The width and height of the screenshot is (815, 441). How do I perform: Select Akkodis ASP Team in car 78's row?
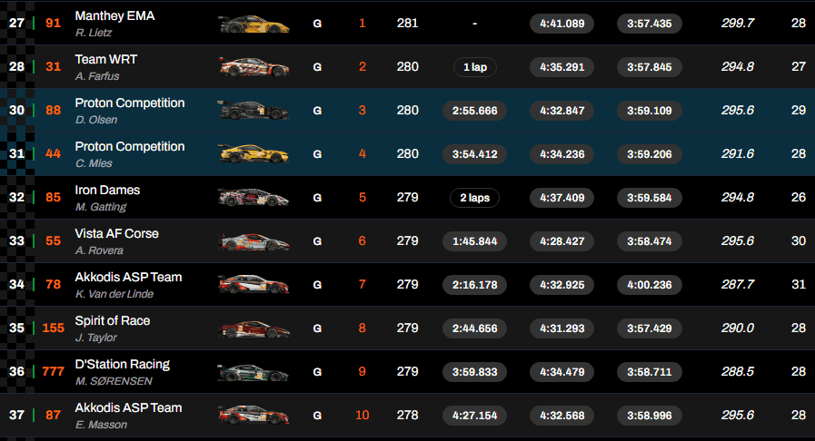click(128, 278)
